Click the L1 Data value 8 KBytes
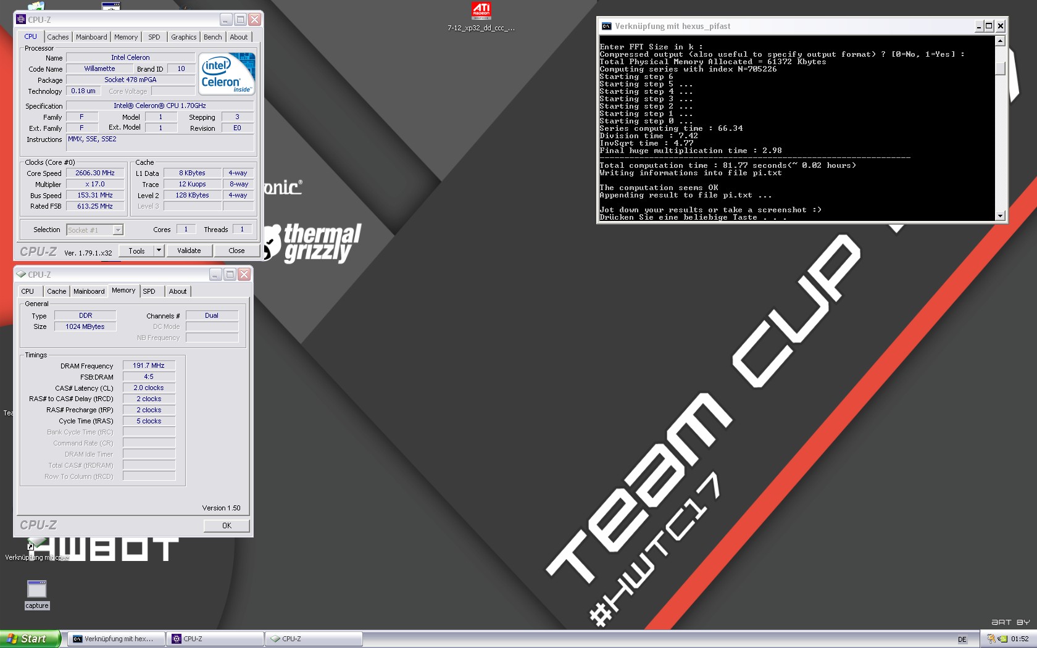 192,173
